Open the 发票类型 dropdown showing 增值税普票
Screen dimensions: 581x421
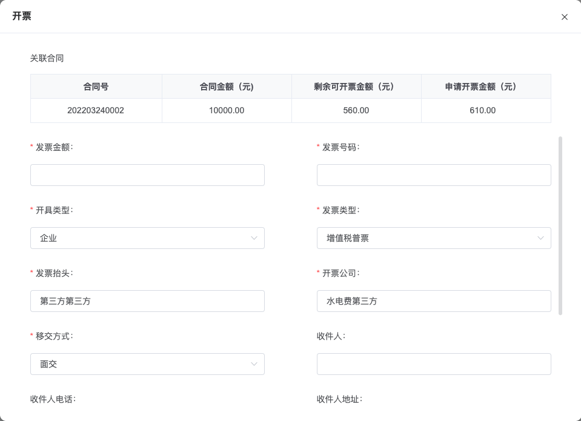(x=434, y=238)
